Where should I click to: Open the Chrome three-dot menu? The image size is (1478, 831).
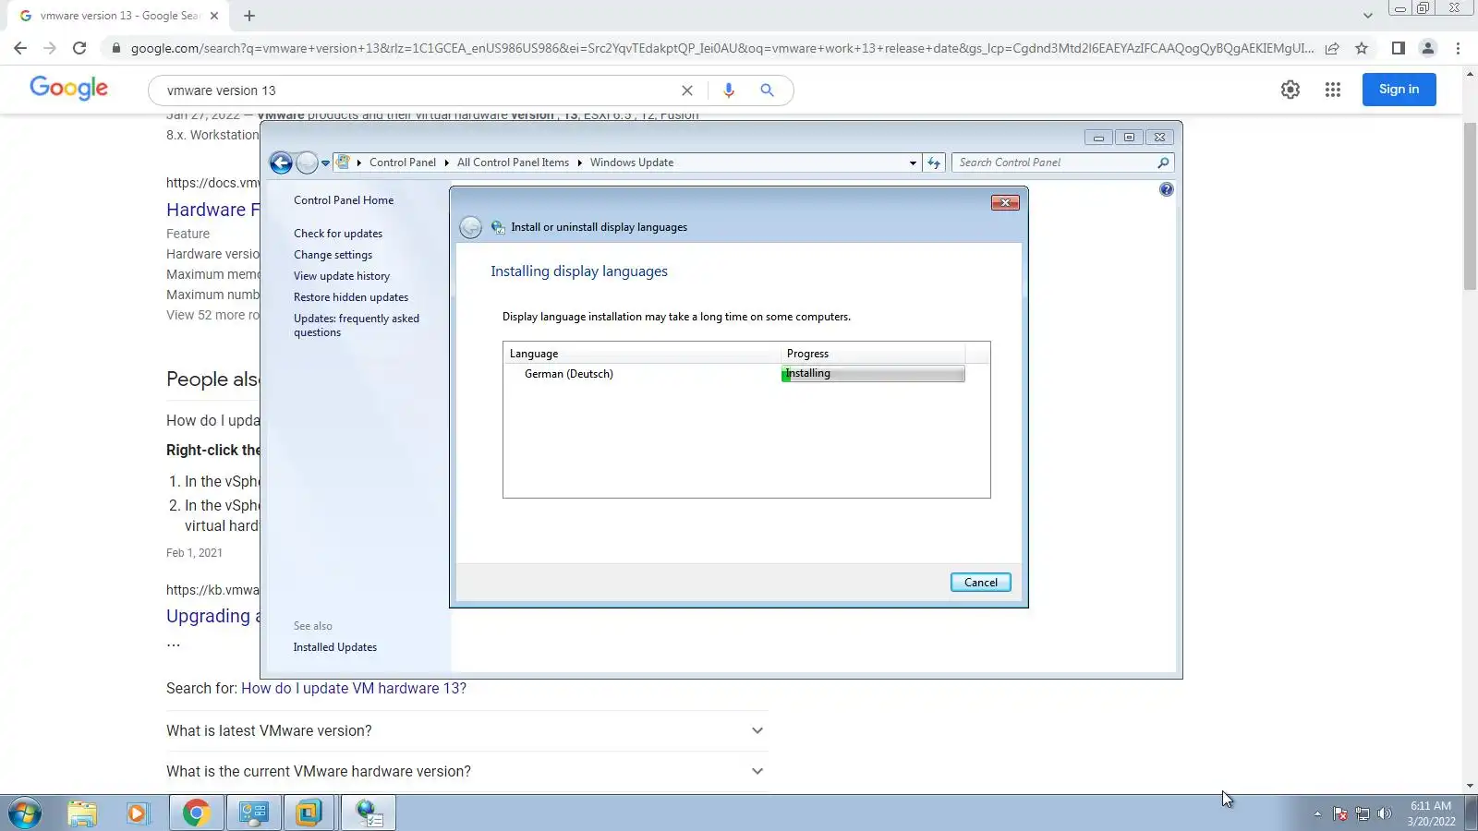click(1458, 48)
